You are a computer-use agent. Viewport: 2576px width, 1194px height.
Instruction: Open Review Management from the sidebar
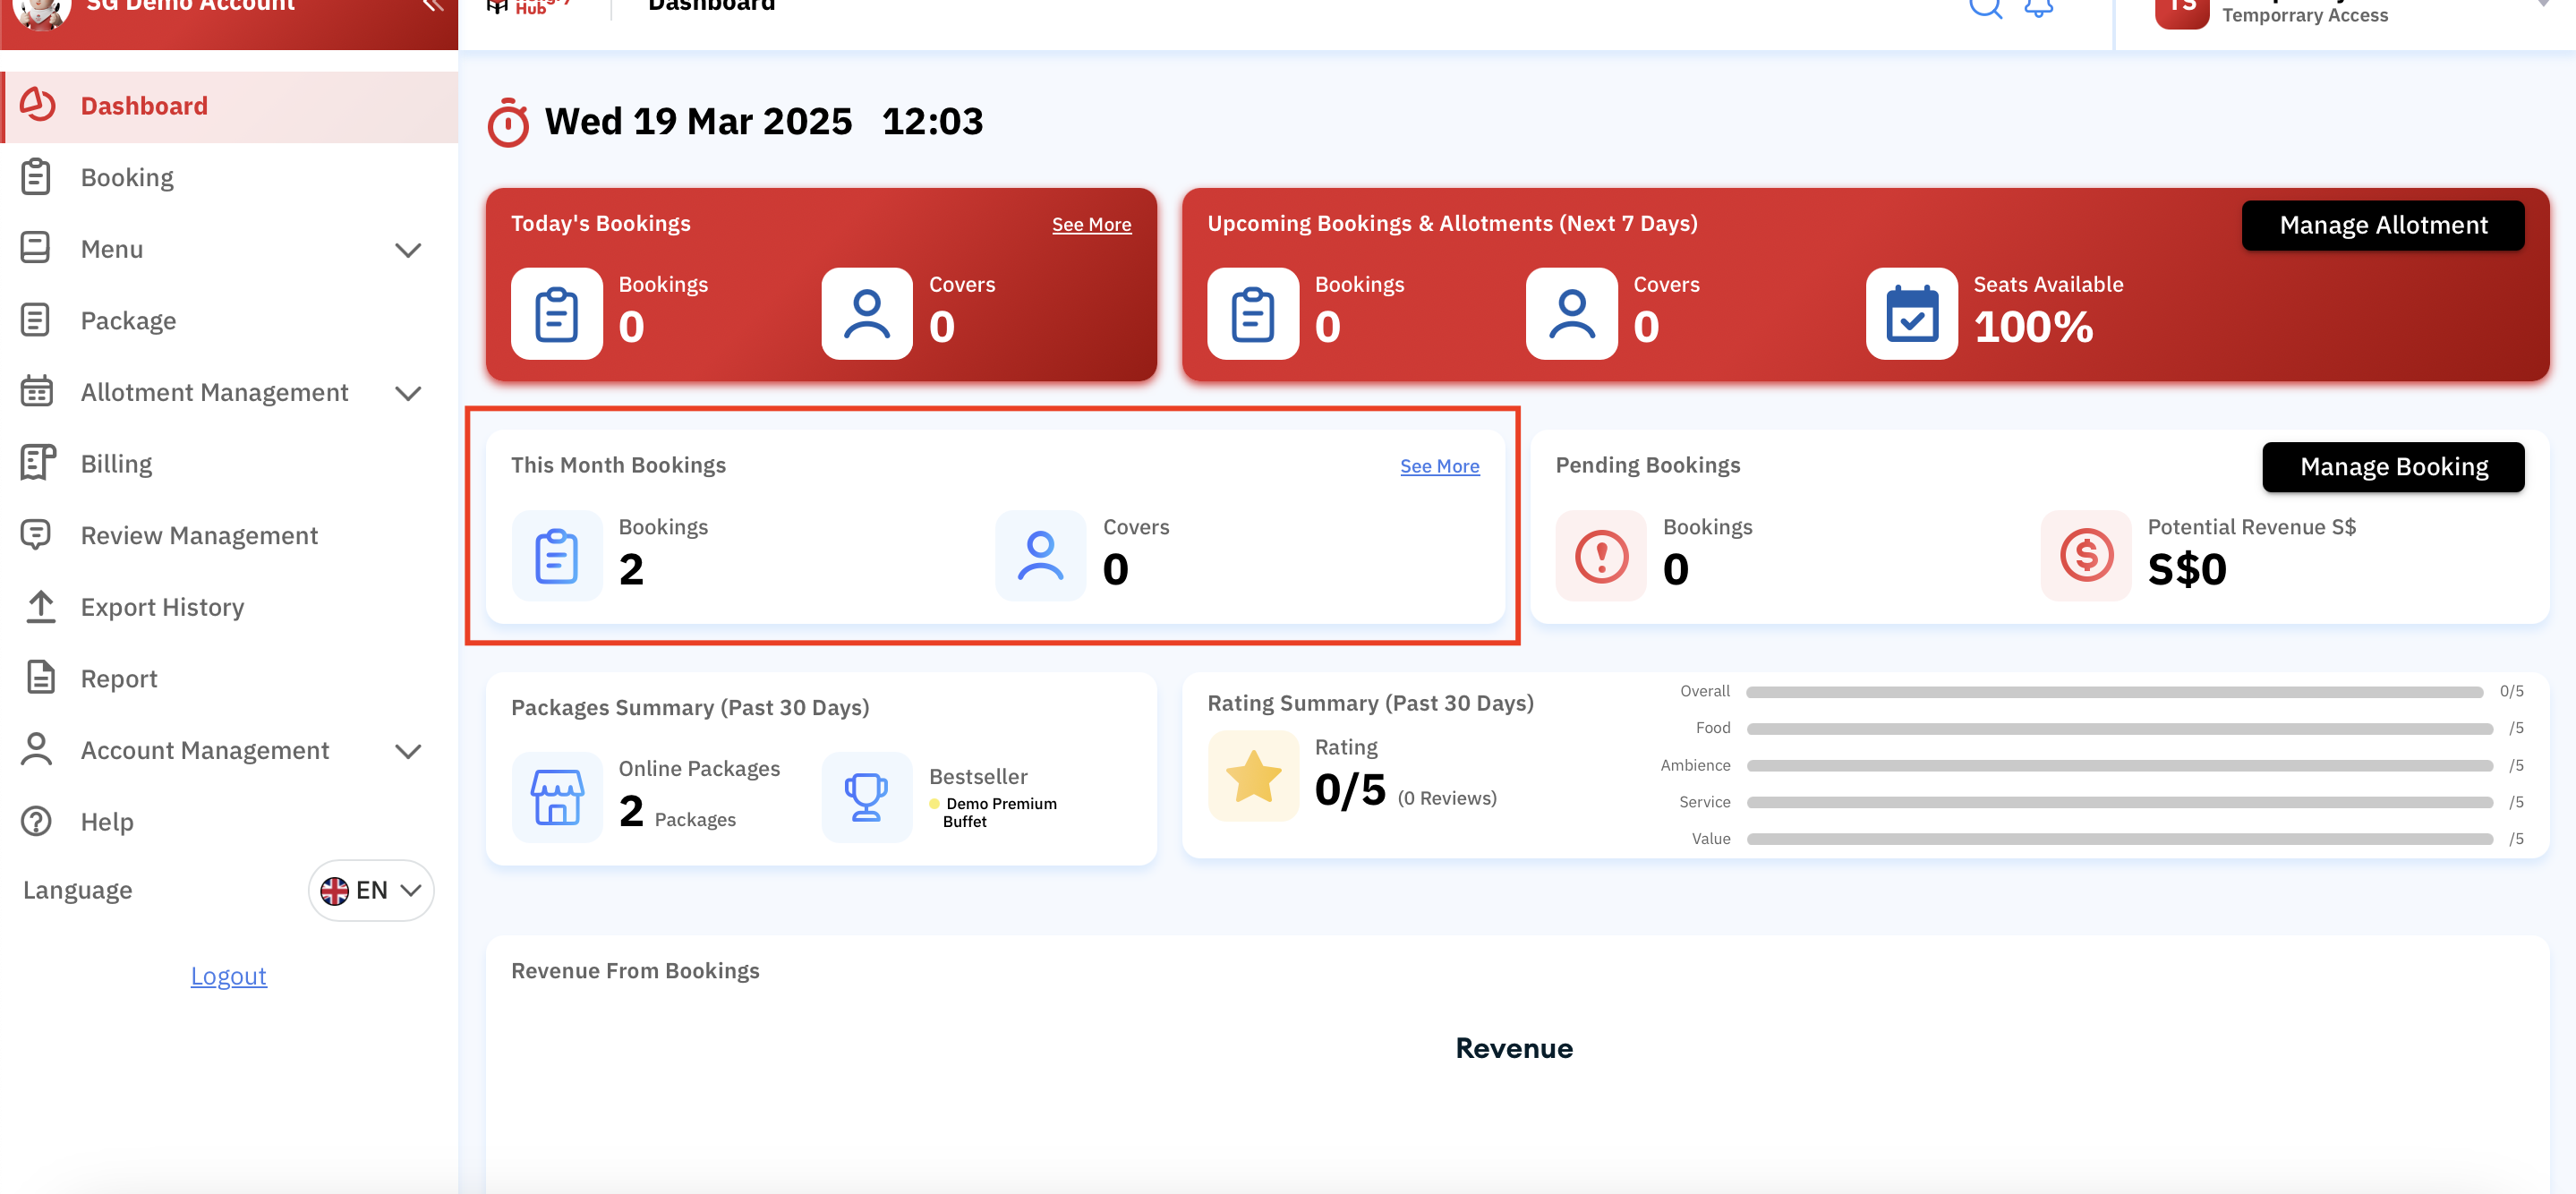[x=199, y=536]
